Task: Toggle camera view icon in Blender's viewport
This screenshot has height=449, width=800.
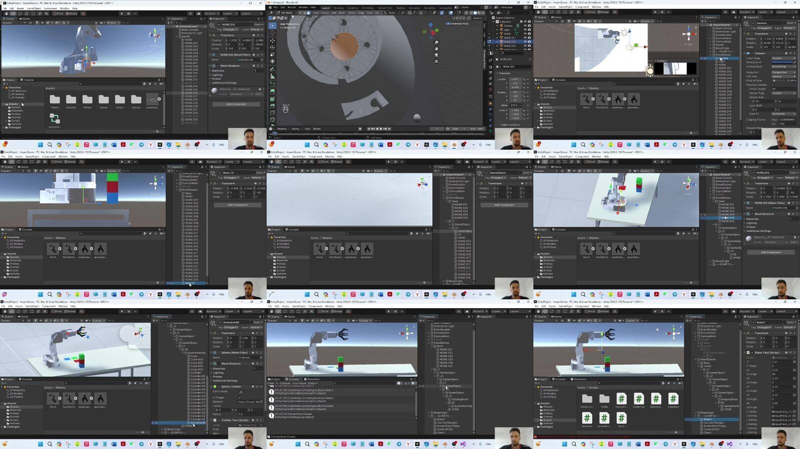Action: (x=436, y=55)
